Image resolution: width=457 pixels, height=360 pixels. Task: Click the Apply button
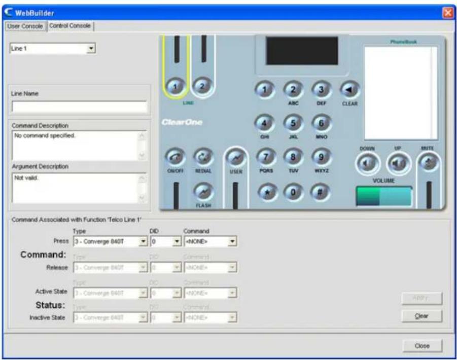point(421,298)
